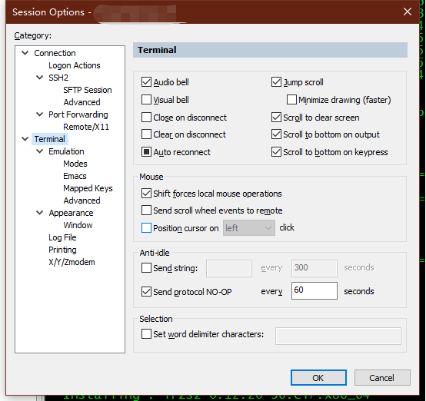The height and width of the screenshot is (401, 426).
Task: Open Window appearance settings
Action: (x=78, y=225)
